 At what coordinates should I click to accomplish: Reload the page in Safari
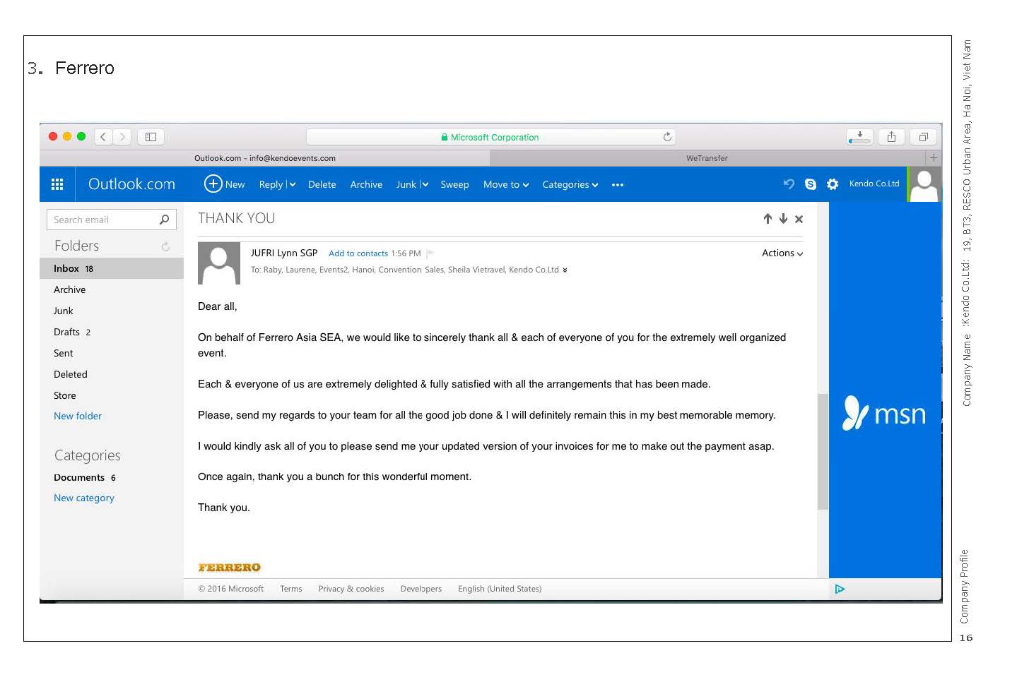[x=667, y=137]
